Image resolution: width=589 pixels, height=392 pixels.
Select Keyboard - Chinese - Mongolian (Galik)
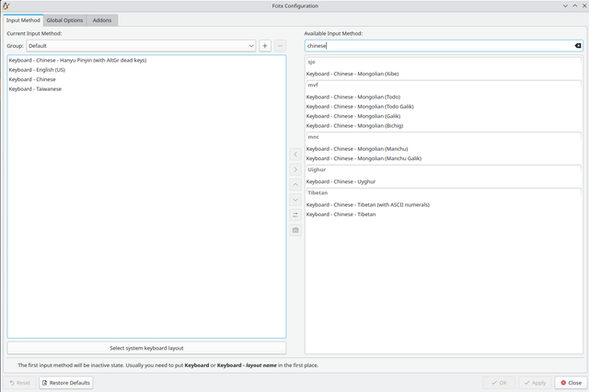[x=444, y=116]
